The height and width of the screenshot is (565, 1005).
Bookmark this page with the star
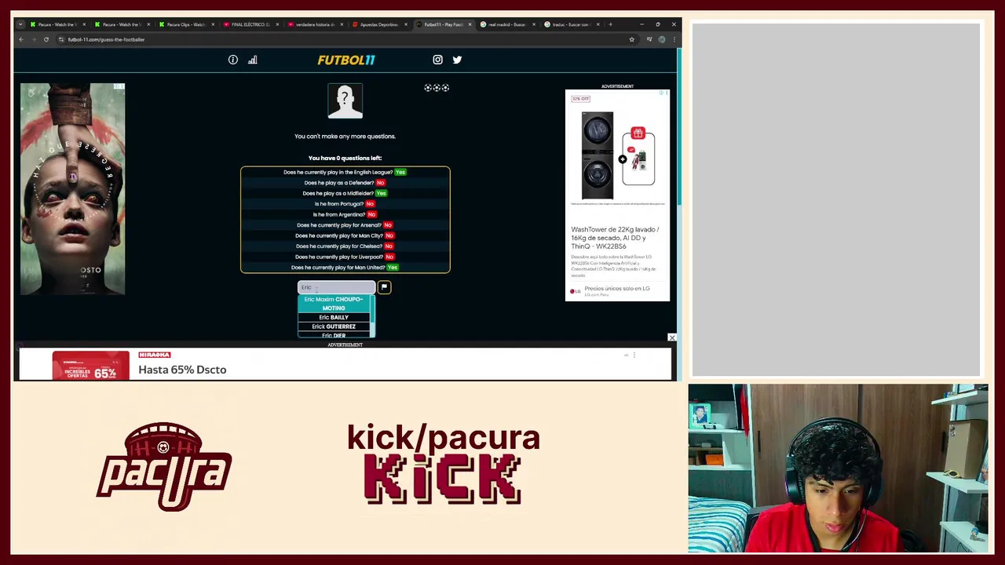631,39
